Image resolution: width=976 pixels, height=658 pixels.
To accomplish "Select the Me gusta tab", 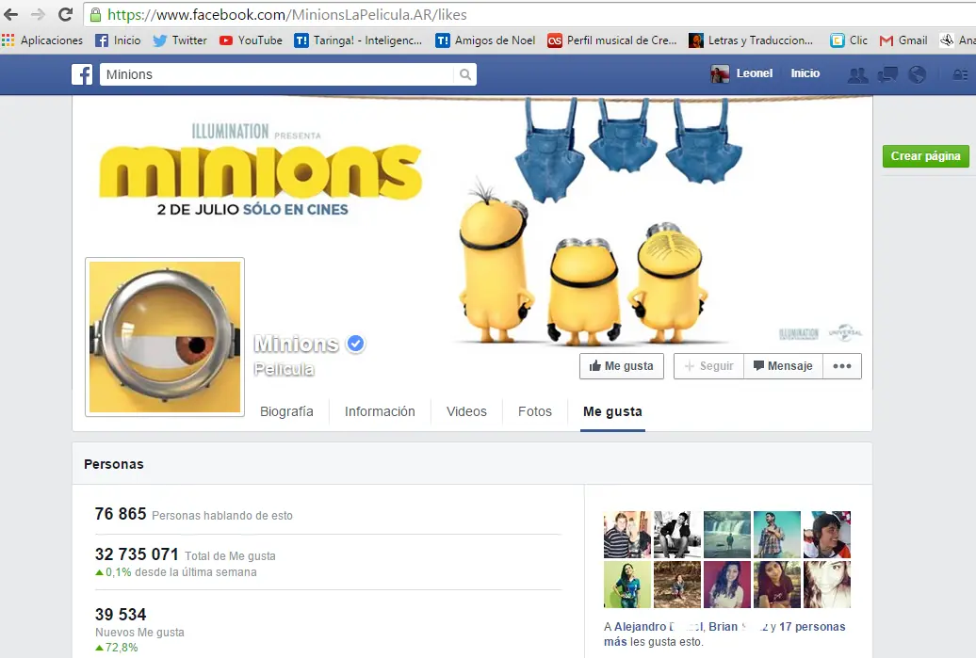I will (612, 411).
